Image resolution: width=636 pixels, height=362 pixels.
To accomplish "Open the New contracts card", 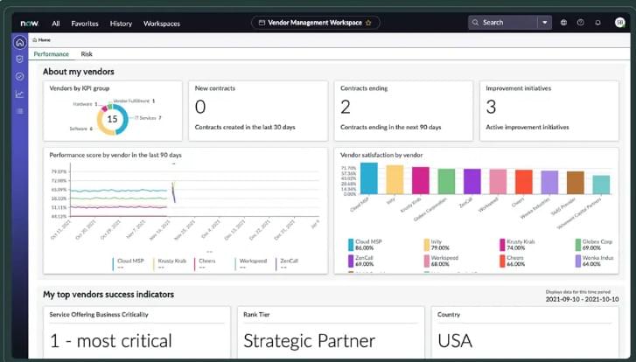I will [258, 111].
